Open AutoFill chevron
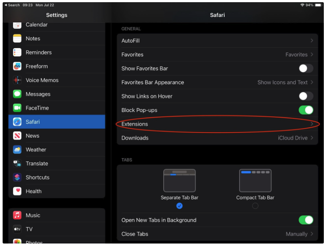The width and height of the screenshot is (326, 247). click(312, 41)
